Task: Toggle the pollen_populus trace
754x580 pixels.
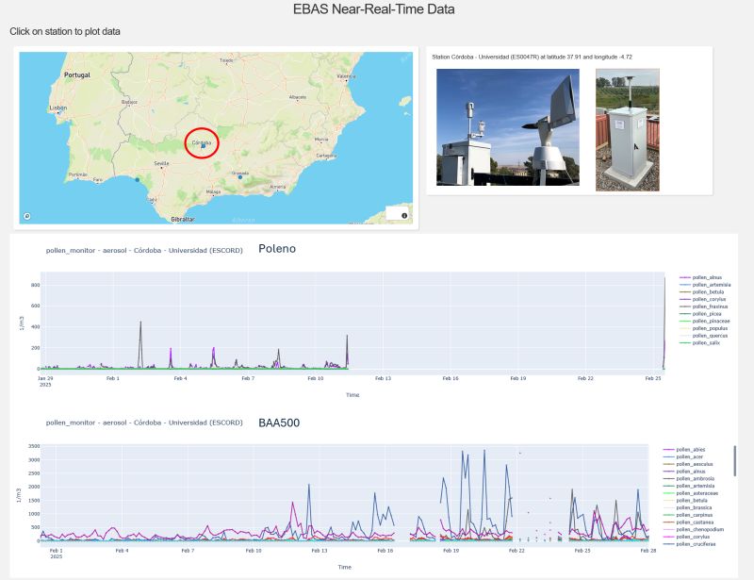Action: (703, 328)
